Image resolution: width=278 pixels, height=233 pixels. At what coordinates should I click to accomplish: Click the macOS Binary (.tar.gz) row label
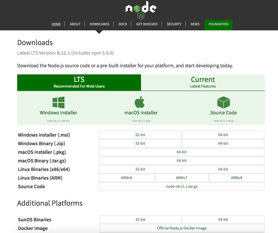(x=42, y=161)
